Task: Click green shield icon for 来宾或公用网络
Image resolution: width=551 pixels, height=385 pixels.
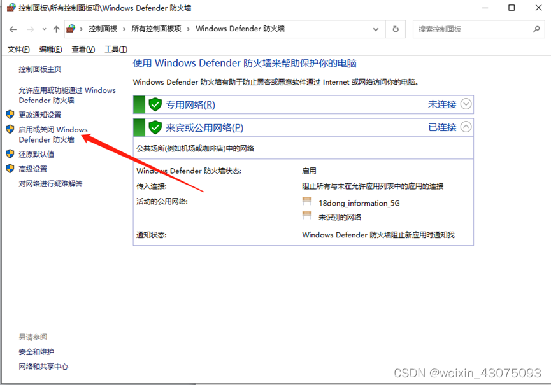Action: tap(155, 127)
